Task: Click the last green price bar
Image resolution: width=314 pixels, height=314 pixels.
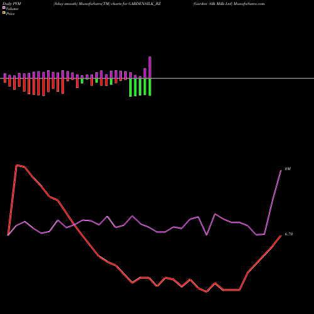Action: click(x=150, y=87)
